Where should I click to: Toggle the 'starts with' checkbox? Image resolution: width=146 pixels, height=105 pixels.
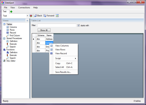click(78, 26)
